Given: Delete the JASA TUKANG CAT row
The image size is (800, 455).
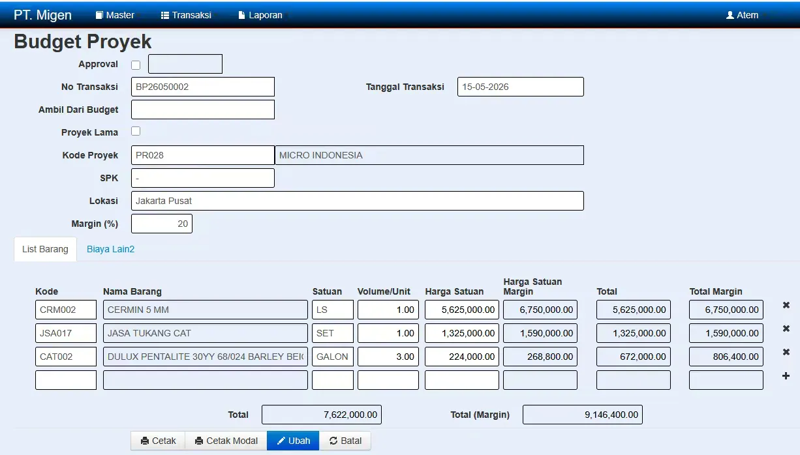Looking at the screenshot, I should click(786, 329).
